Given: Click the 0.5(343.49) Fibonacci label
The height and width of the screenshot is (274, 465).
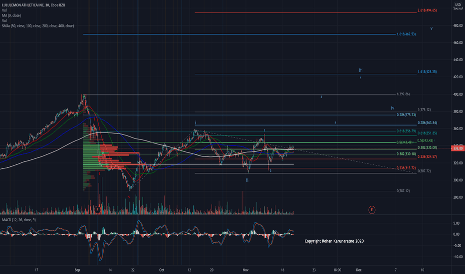Looking at the screenshot, I should (x=404, y=142).
